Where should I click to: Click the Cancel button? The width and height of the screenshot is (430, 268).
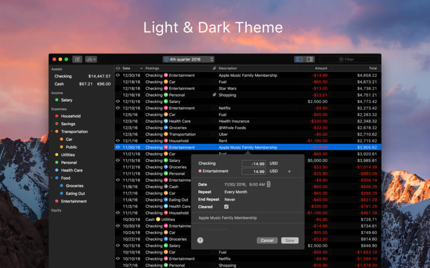pos(267,240)
